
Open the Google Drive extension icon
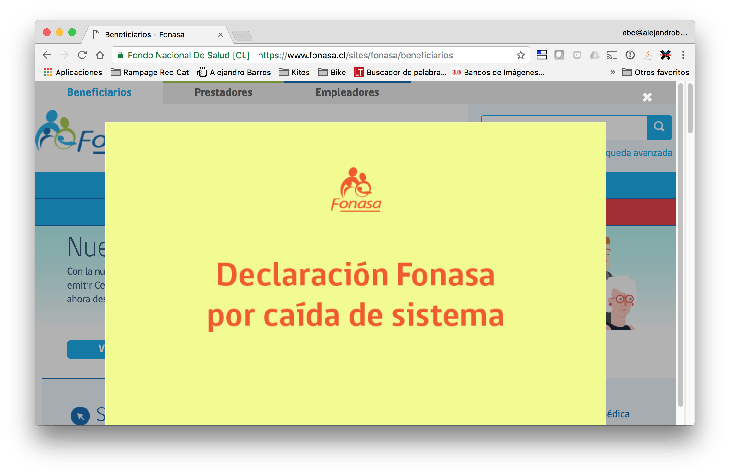594,55
